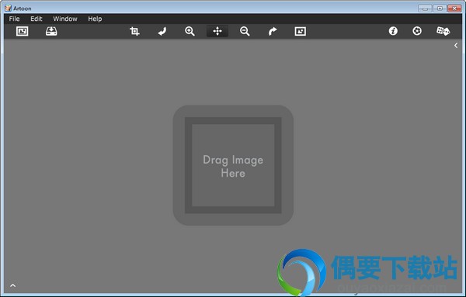
Task: Click the Artoon app icon in title bar
Action: (8, 8)
